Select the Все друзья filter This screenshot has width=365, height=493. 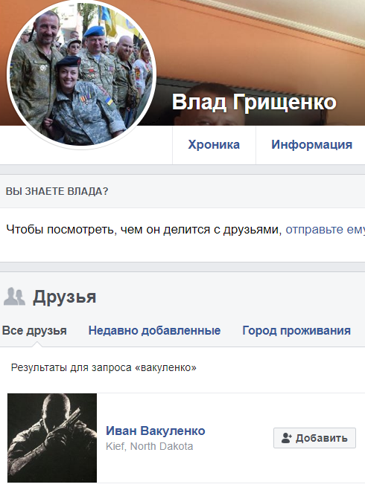[34, 330]
